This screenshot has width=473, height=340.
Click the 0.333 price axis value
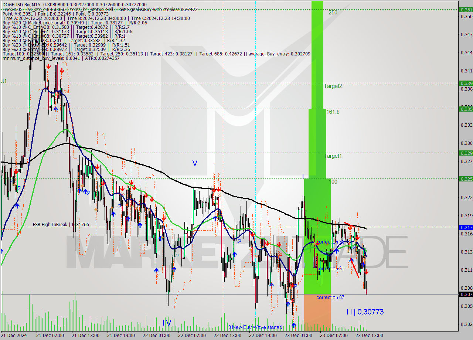point(466,125)
